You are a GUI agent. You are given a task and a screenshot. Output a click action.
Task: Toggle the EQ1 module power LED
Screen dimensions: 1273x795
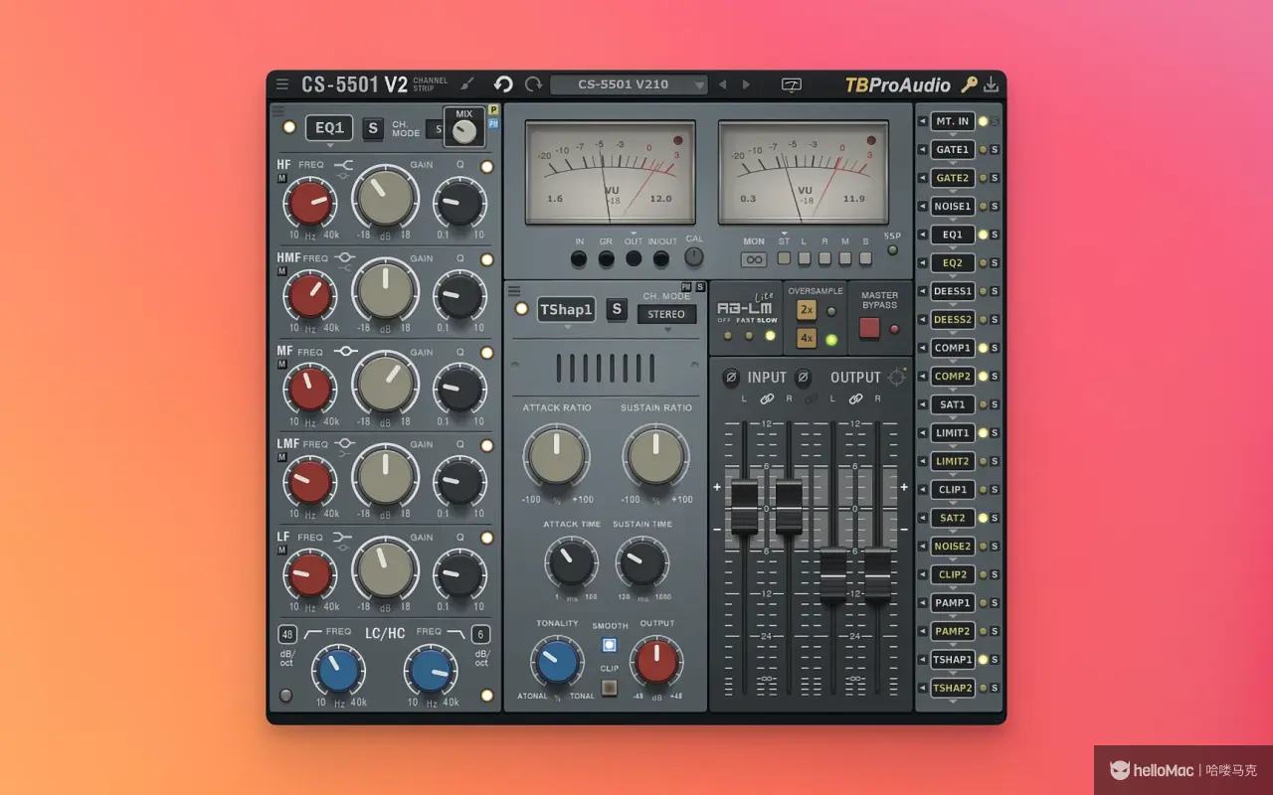click(288, 127)
